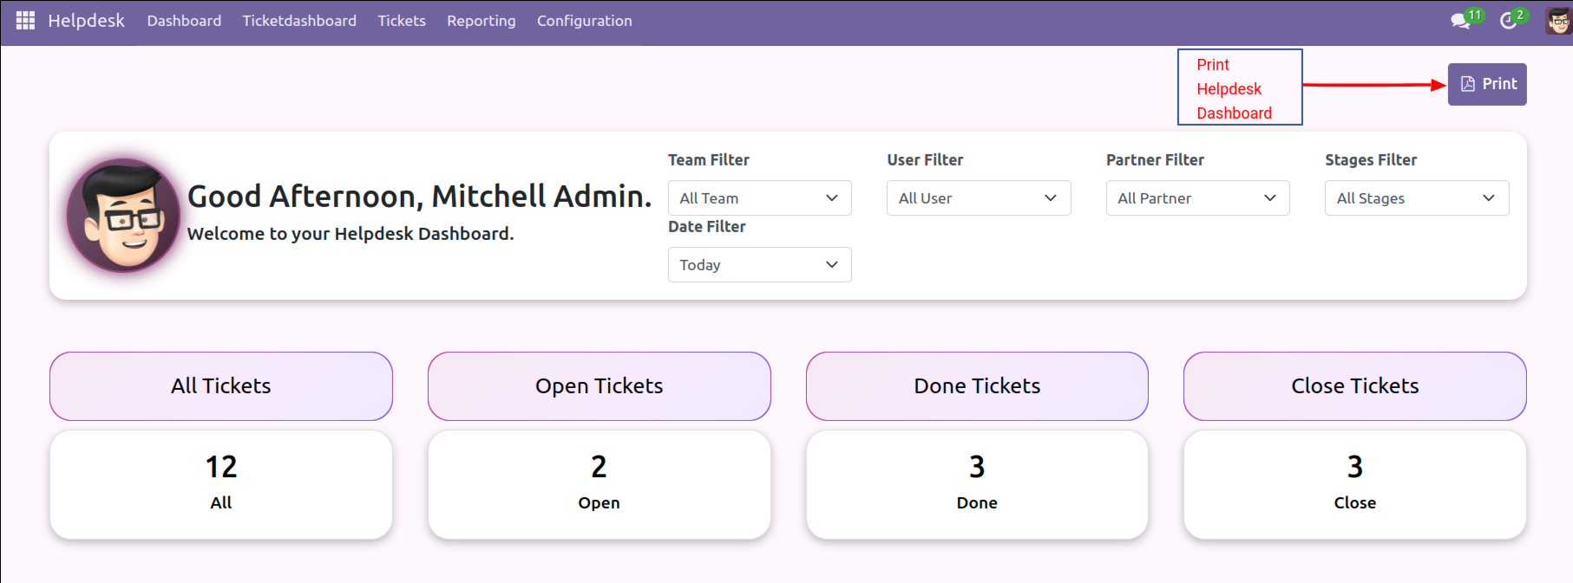Click the Stages Filter label

pyautogui.click(x=1371, y=160)
